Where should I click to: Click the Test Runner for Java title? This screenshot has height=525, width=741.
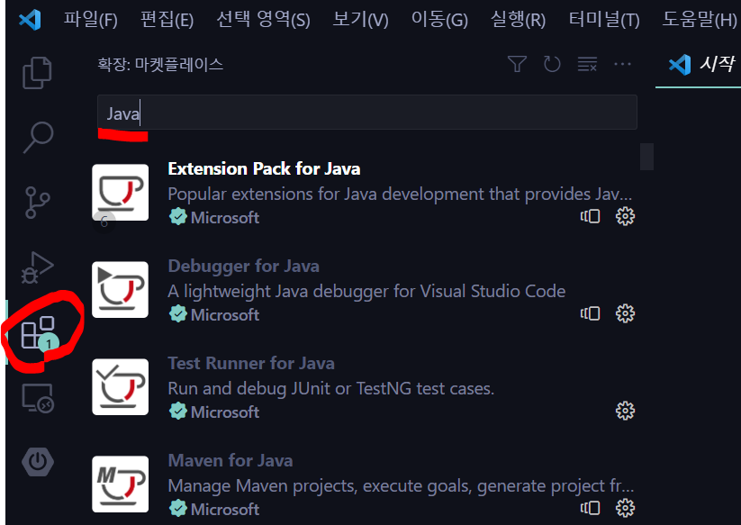251,364
